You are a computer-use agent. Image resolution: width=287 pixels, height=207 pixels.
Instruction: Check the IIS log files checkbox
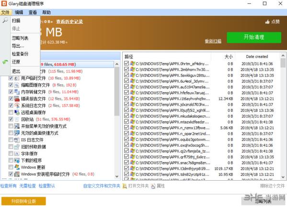(11, 140)
